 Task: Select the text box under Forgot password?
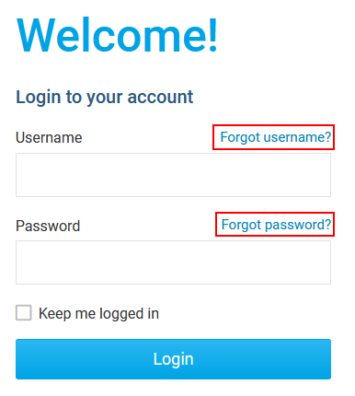pyautogui.click(x=173, y=262)
